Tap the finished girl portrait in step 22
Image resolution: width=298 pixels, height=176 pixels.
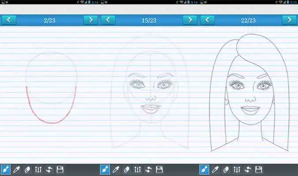click(x=249, y=93)
